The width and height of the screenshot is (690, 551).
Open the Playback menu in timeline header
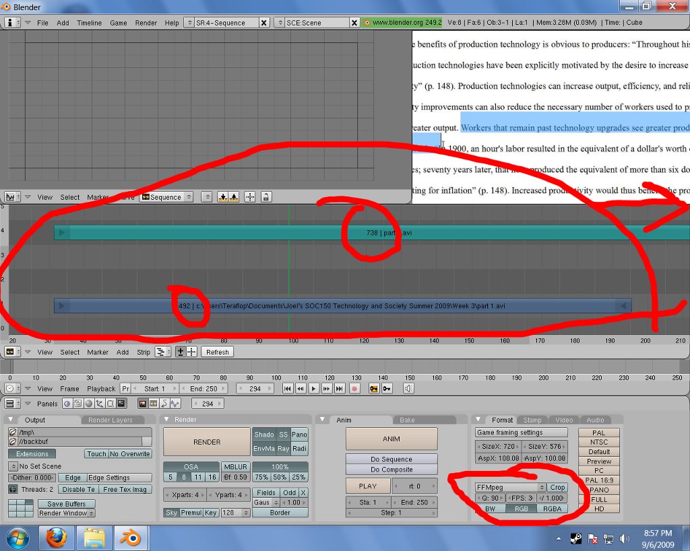tap(101, 388)
